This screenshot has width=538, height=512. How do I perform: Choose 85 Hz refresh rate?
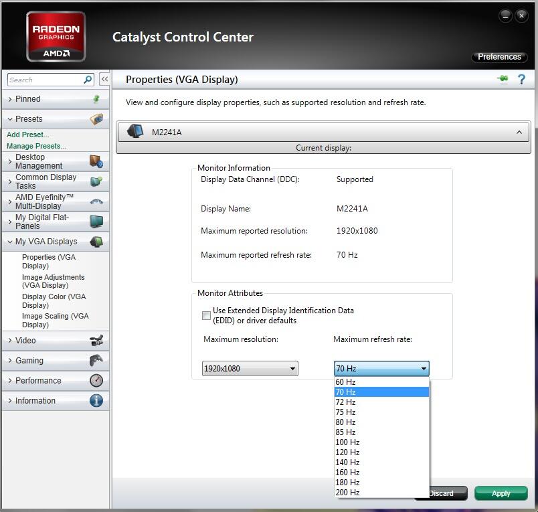pyautogui.click(x=381, y=432)
